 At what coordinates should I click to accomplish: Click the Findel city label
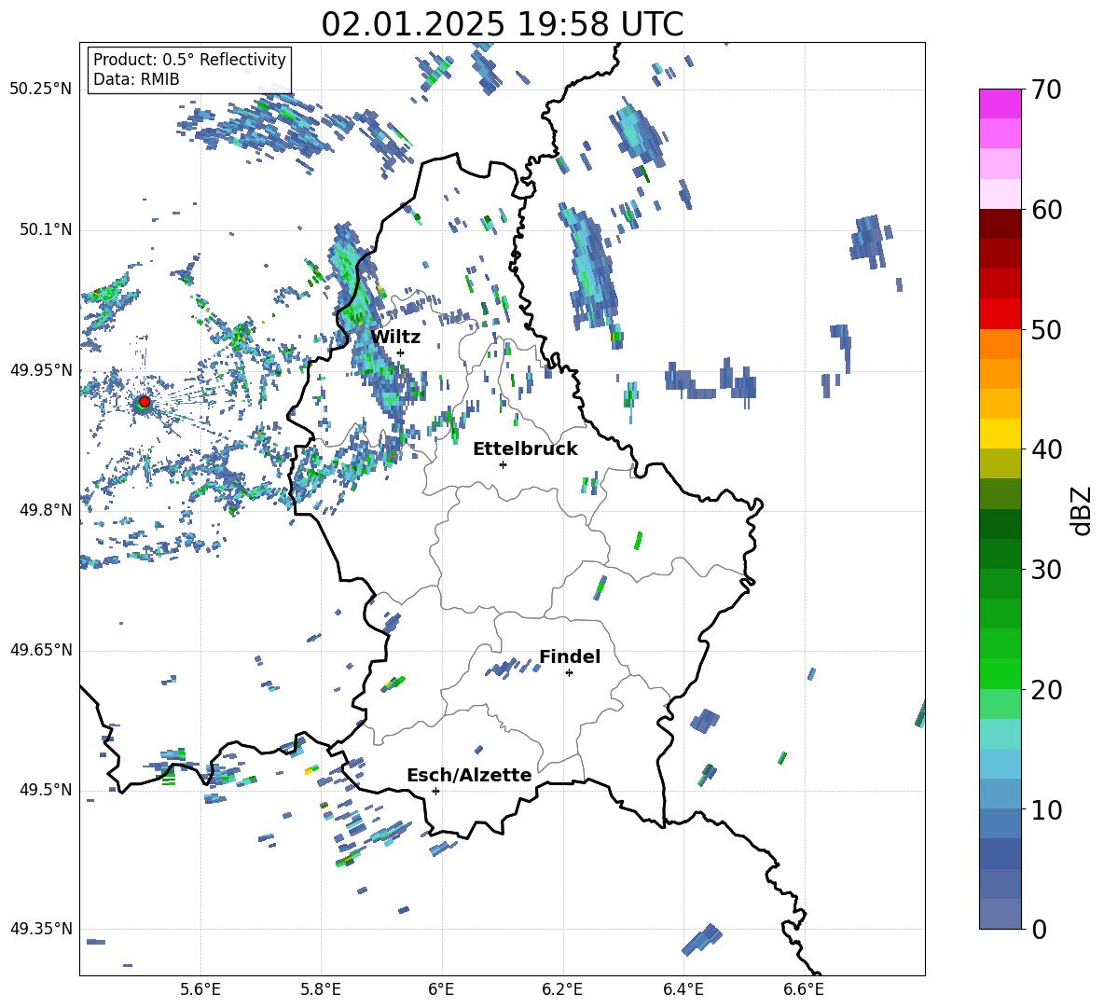(570, 656)
